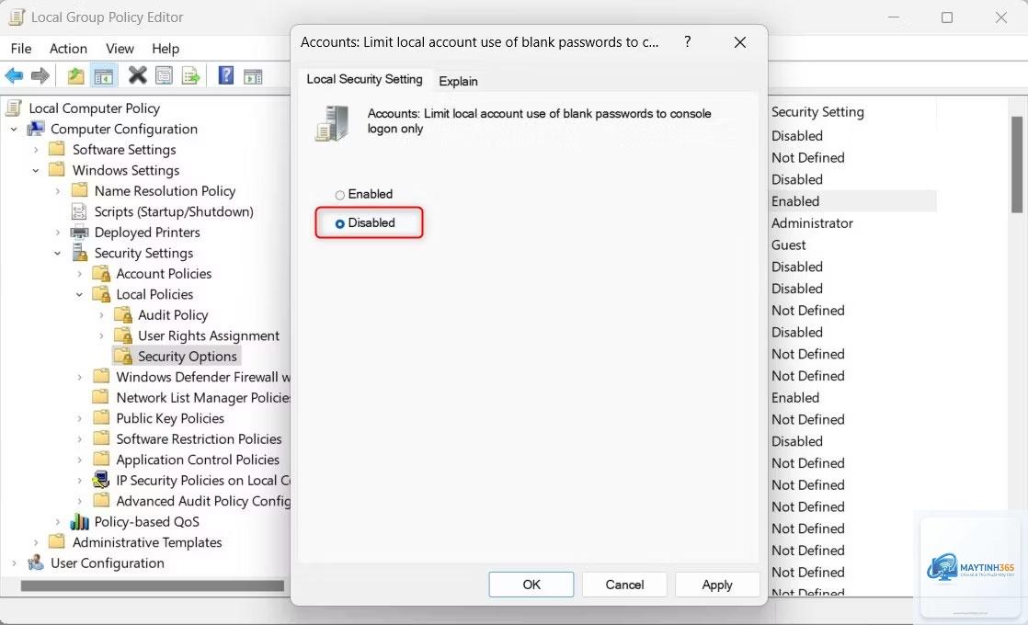
Task: Select Software Restriction Policies tree item
Action: pyautogui.click(x=199, y=439)
